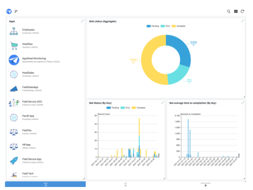Image resolution: width=253 pixels, height=190 pixels.
Task: Select AppSheet Monitoring in the apps list
Action: 46,60
